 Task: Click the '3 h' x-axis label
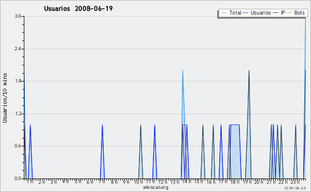click(53, 182)
